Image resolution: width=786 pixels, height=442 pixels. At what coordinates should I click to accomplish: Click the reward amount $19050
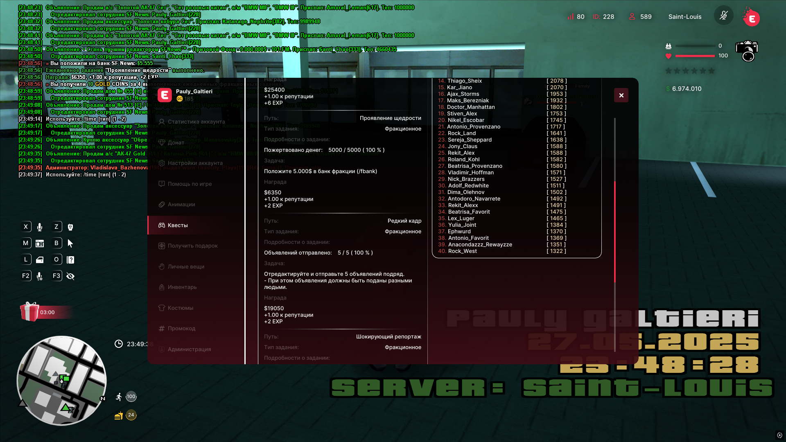click(274, 308)
